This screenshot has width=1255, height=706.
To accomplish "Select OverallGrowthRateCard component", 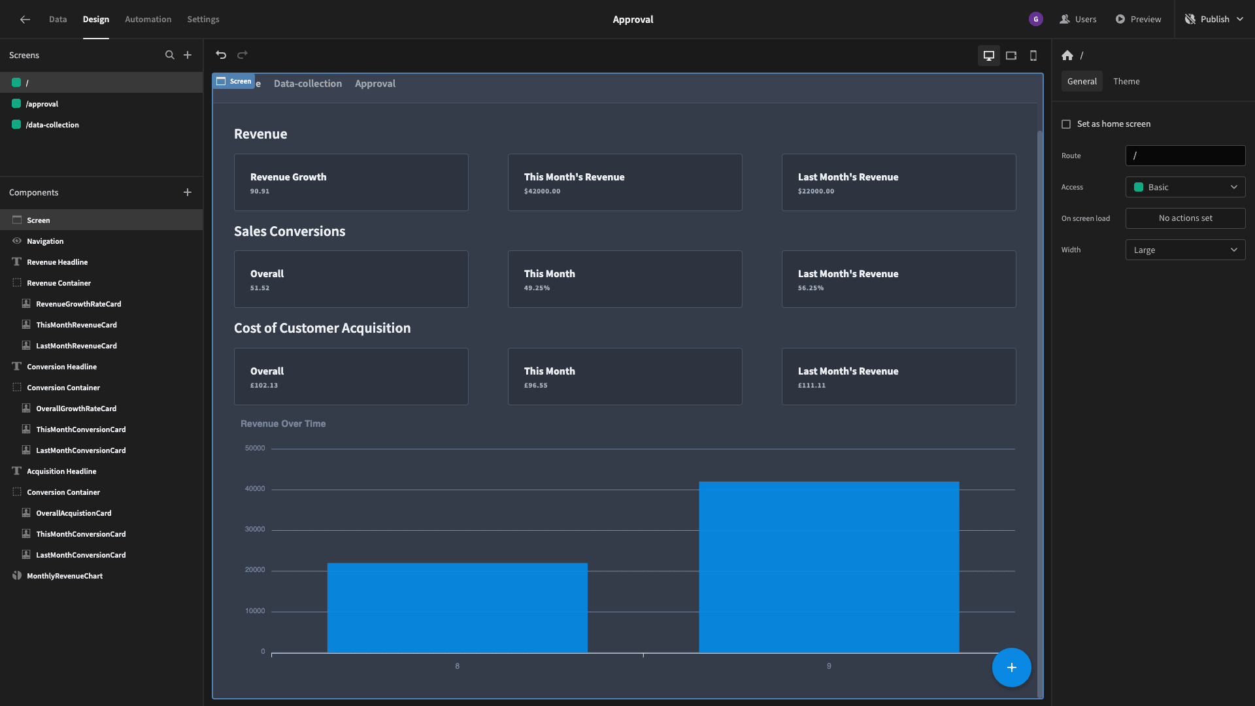I will pos(101,409).
